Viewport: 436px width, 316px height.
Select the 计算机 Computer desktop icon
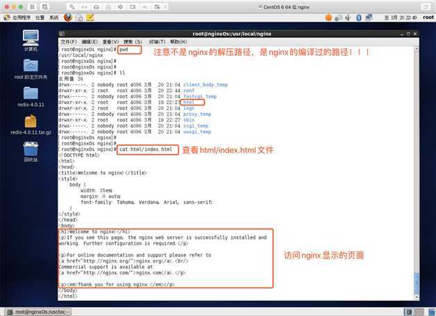[x=31, y=40]
